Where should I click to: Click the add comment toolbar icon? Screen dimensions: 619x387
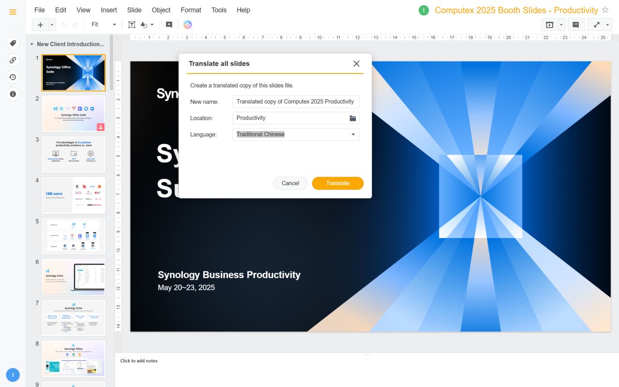coord(169,25)
